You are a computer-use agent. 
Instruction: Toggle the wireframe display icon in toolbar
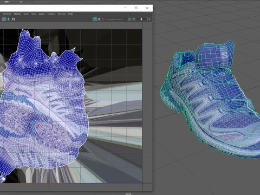click(4, 19)
